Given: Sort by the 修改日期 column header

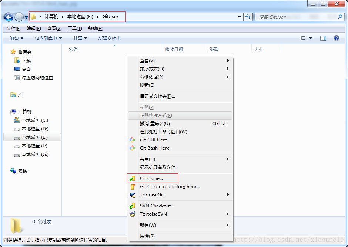Looking at the screenshot, I should (185, 50).
